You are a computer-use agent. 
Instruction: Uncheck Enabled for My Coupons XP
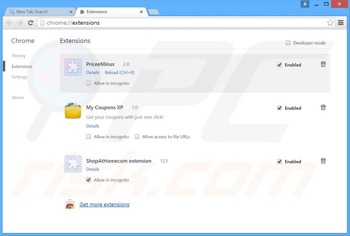pyautogui.click(x=280, y=108)
